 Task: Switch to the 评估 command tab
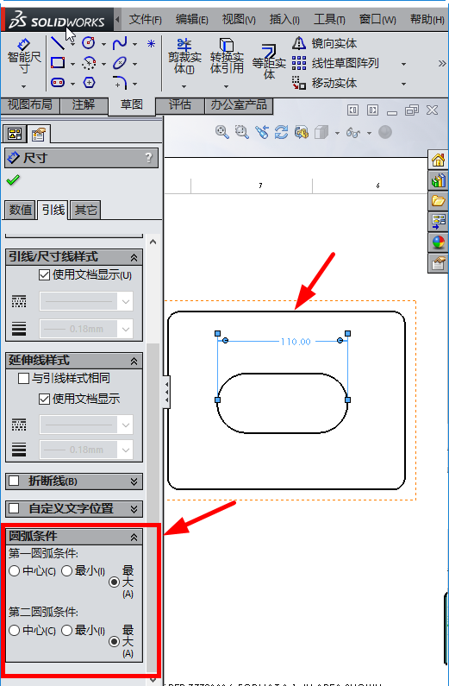[x=180, y=104]
